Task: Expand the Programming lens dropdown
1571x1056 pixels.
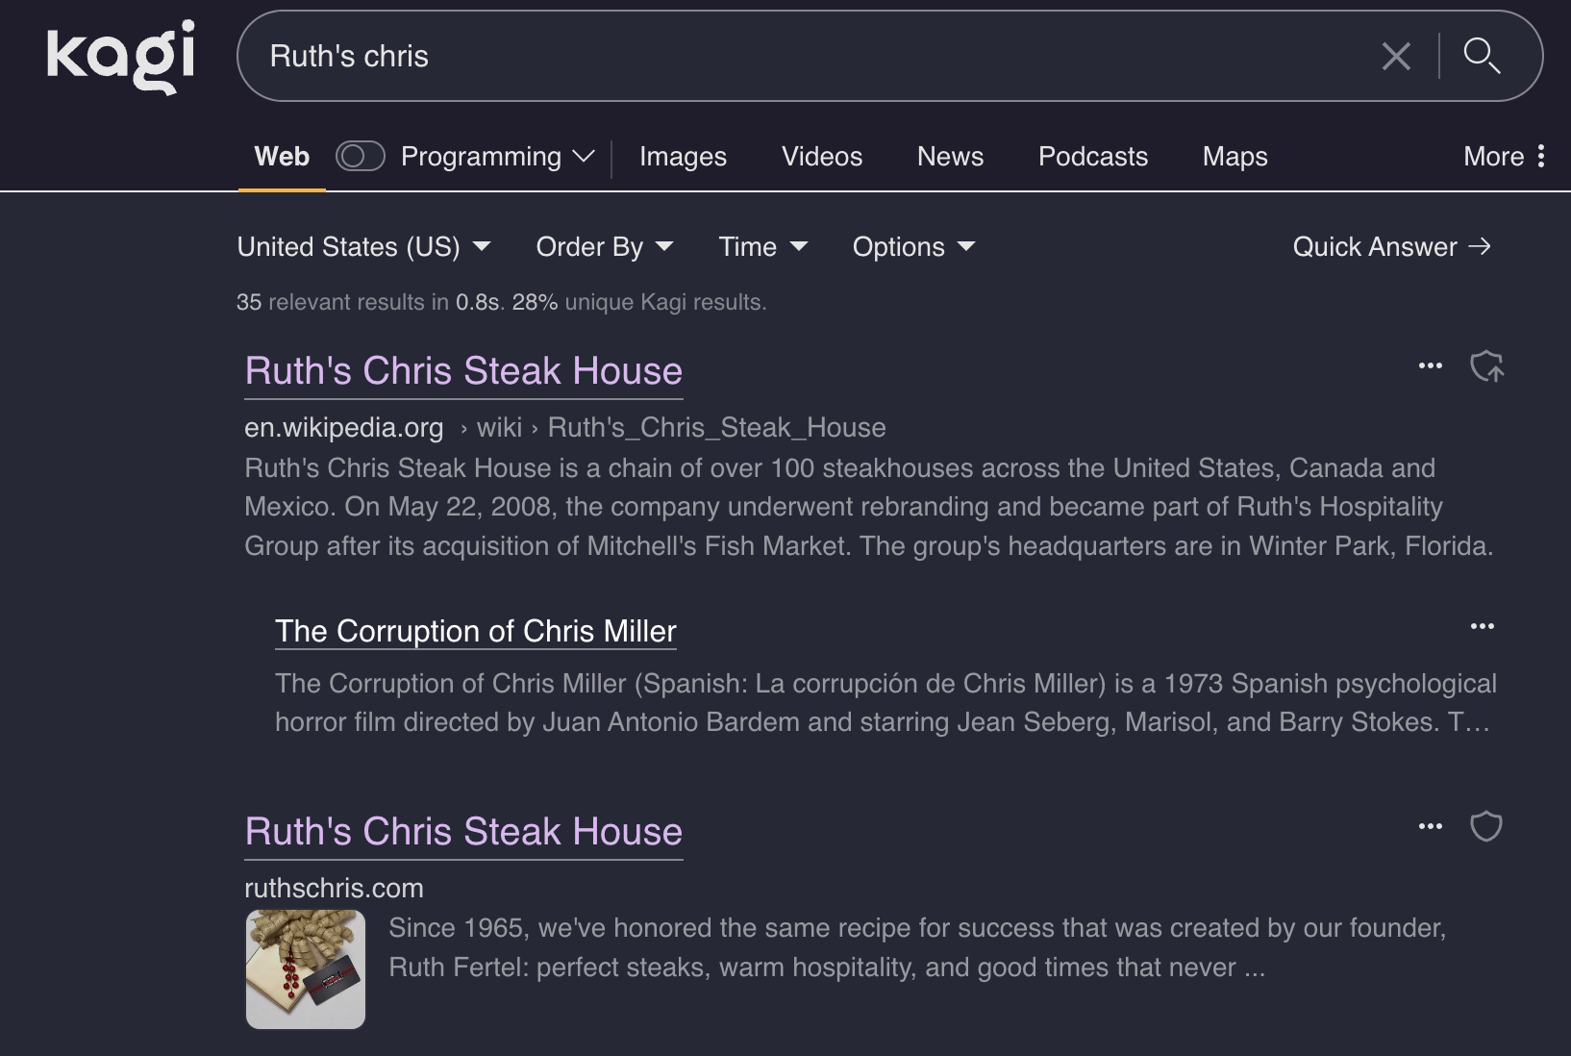Action: [584, 157]
